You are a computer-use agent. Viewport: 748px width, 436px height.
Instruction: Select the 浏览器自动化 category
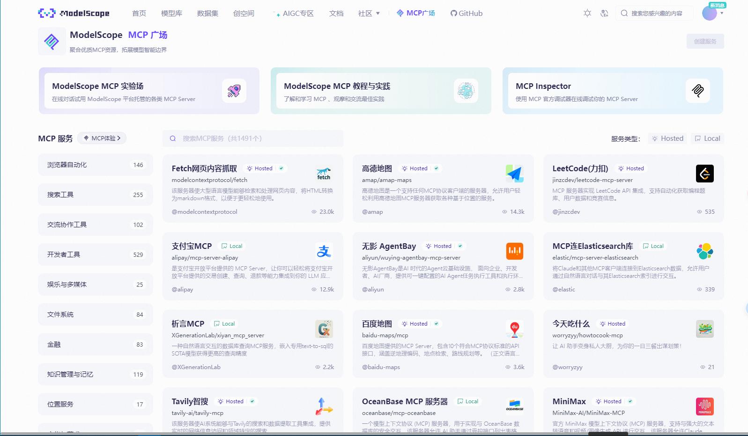[x=96, y=165]
